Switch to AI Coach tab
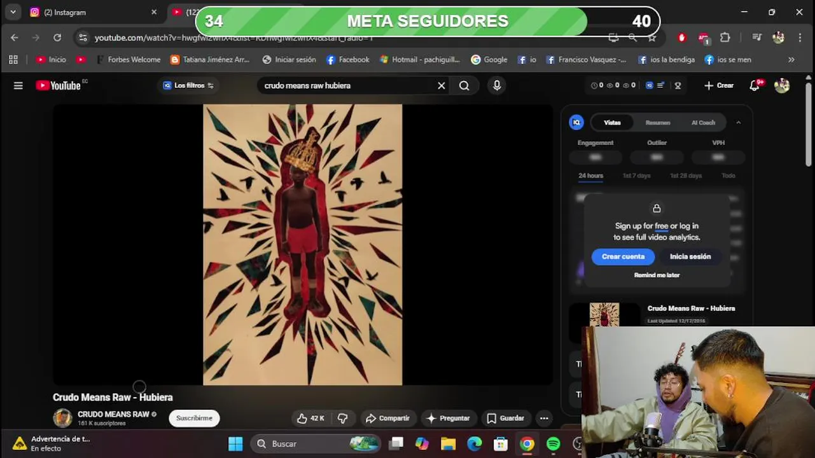Viewport: 815px width, 458px height. click(703, 122)
